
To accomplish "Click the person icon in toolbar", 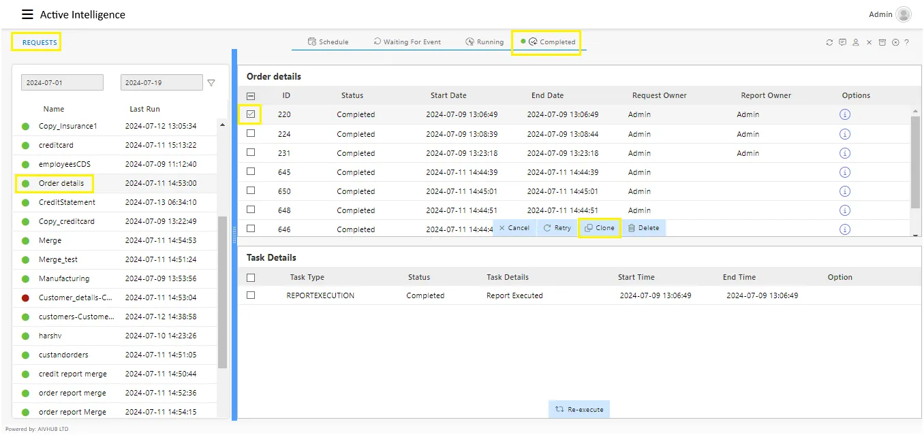I will click(856, 42).
